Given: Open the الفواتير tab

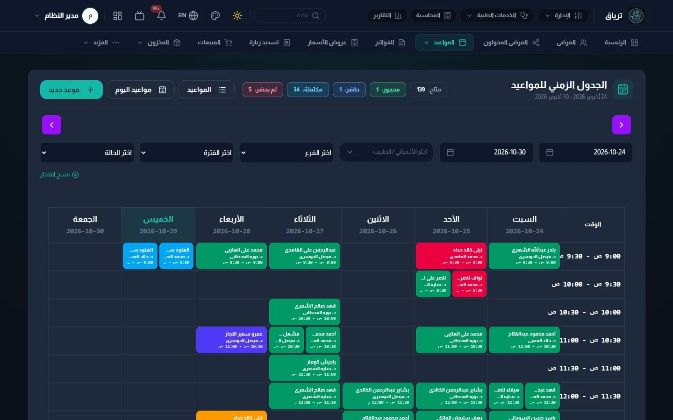Looking at the screenshot, I should click(390, 42).
